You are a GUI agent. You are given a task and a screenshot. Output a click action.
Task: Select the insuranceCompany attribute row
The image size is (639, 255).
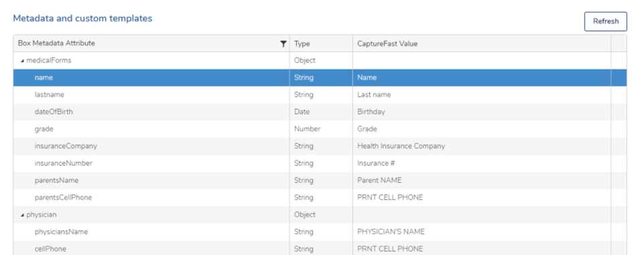(x=320, y=146)
